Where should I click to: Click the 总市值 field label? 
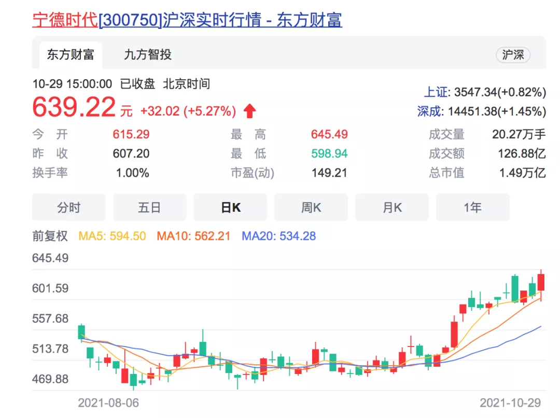coord(446,173)
